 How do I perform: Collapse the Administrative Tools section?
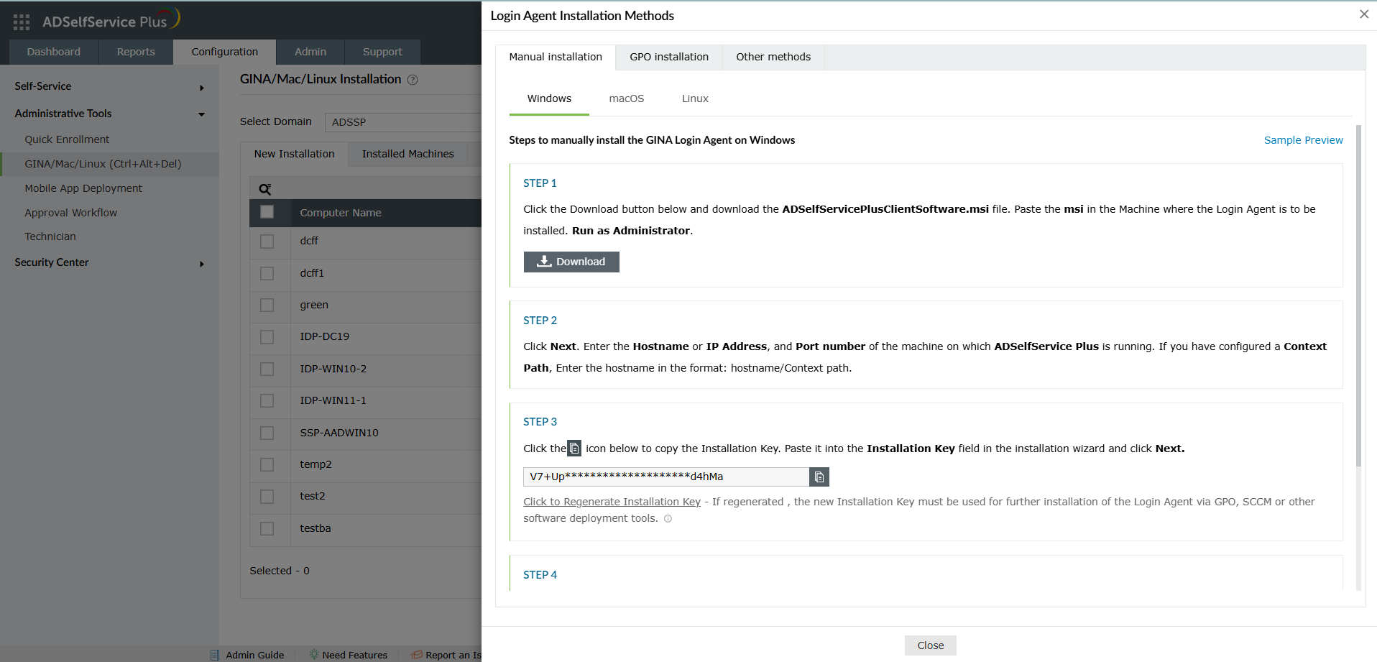coord(201,114)
